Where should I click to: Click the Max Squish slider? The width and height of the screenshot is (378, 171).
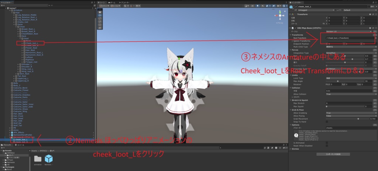coord(345,106)
